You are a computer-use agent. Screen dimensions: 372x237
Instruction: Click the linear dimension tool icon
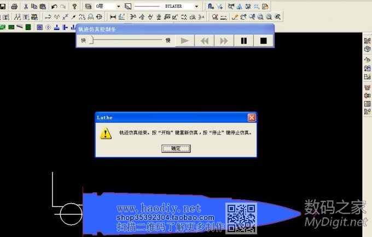tap(113, 17)
